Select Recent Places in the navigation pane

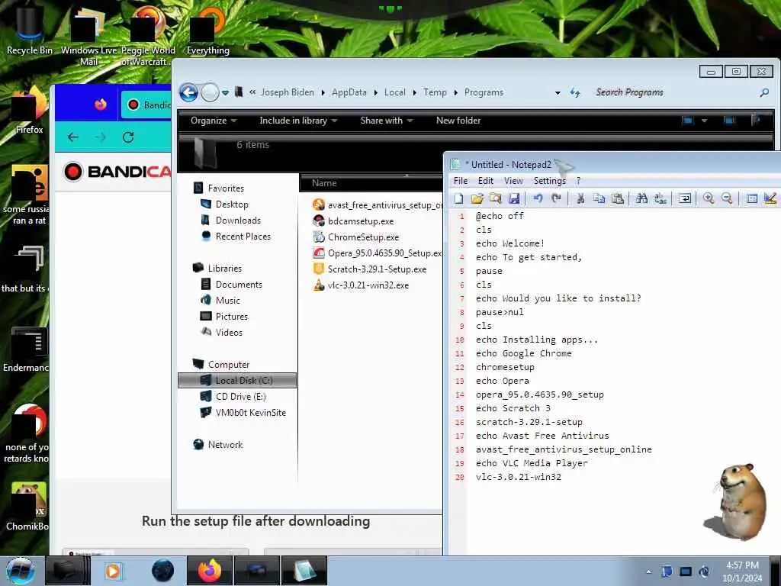point(243,237)
